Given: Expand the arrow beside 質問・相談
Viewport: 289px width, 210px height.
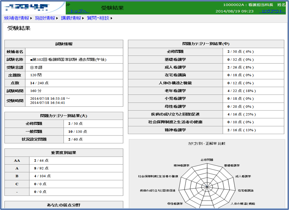Looking at the screenshot, I should (x=112, y=18).
